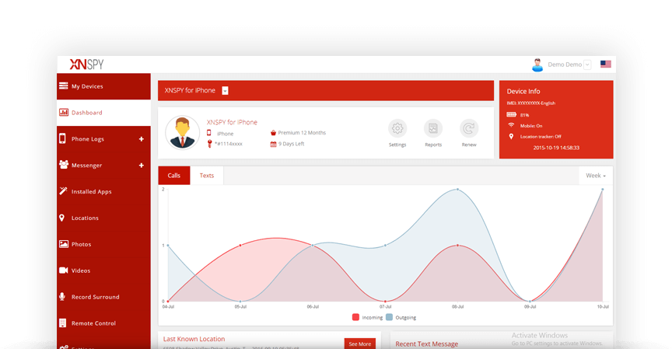
Task: Click the Locations pin icon
Action: click(x=61, y=218)
